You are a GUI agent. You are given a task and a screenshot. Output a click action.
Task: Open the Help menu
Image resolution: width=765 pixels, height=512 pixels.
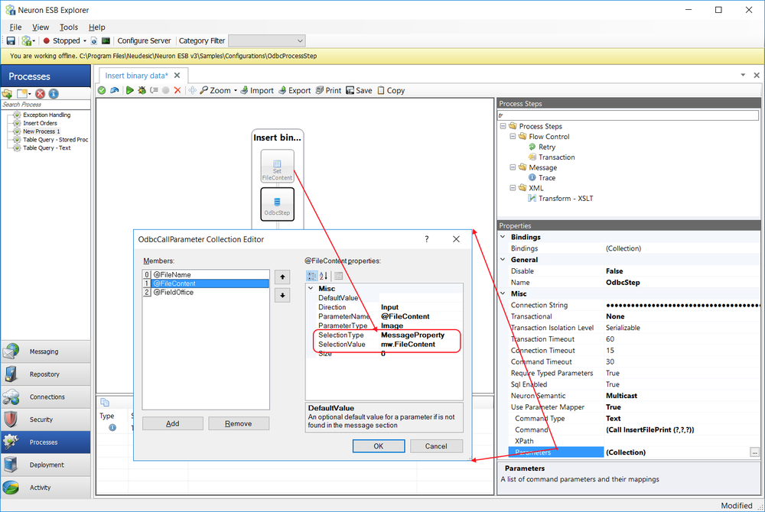pos(96,28)
